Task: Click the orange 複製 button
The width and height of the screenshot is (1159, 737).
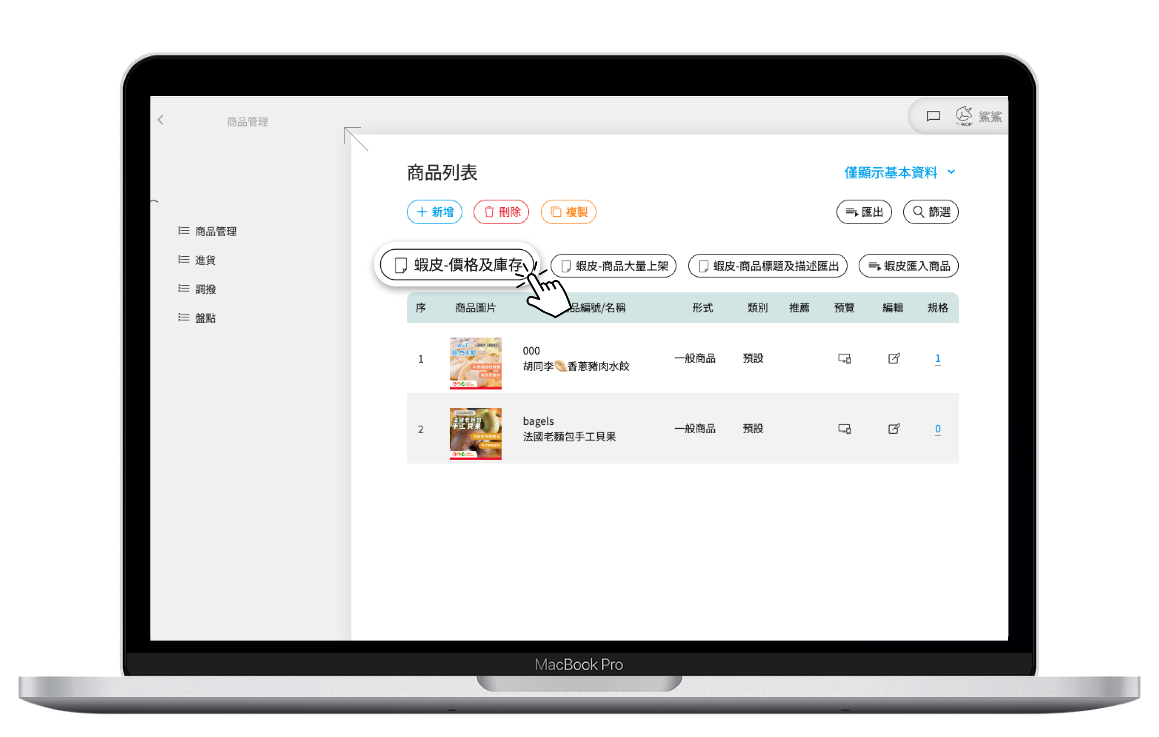Action: (x=568, y=212)
